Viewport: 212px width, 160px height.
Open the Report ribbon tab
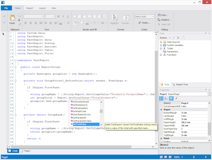tap(30, 8)
